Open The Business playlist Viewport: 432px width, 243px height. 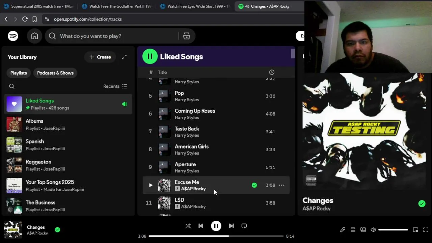coord(68,206)
